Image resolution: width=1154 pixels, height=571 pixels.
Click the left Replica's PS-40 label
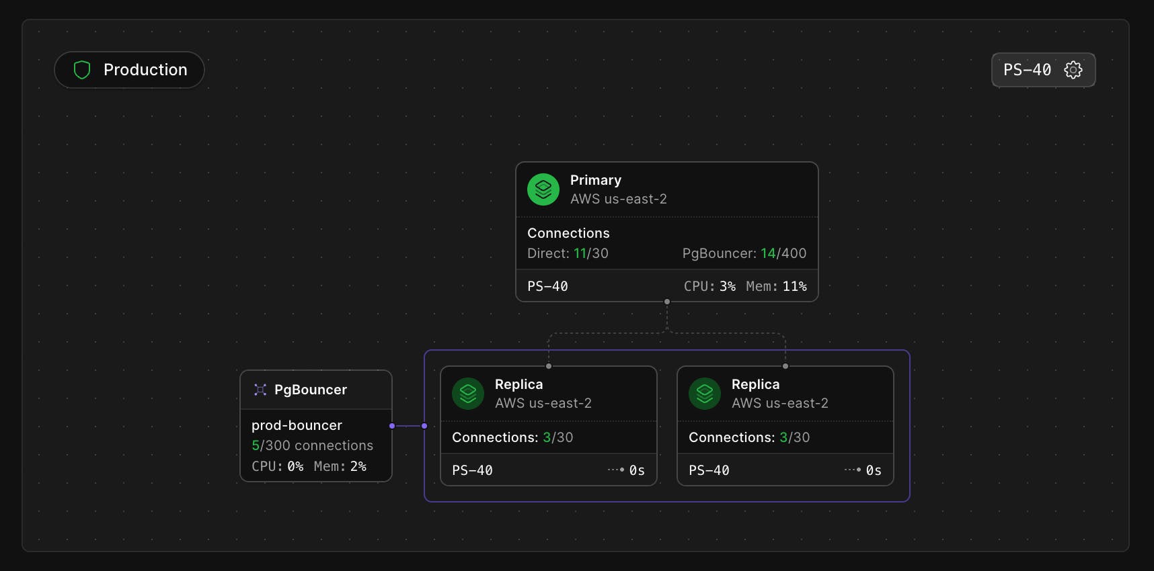coord(472,470)
